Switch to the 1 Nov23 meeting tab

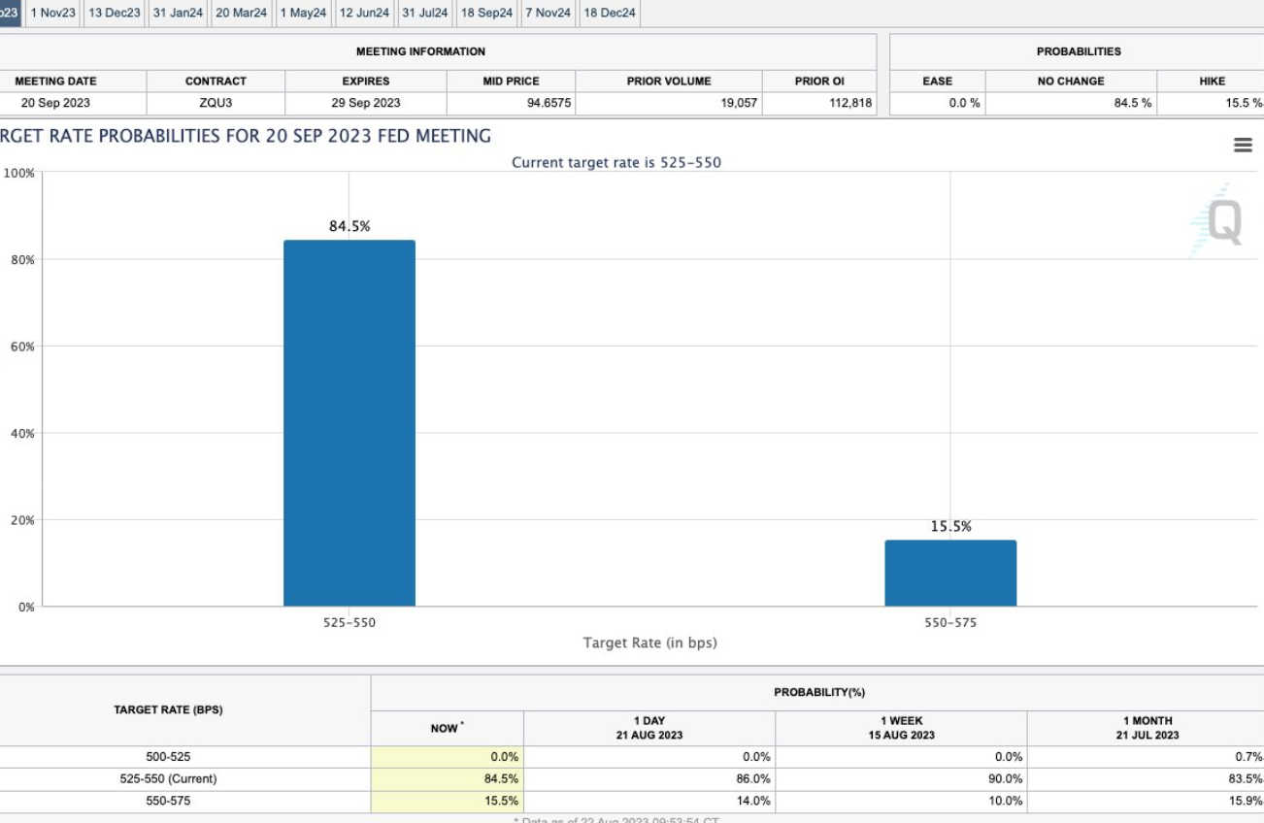point(53,13)
